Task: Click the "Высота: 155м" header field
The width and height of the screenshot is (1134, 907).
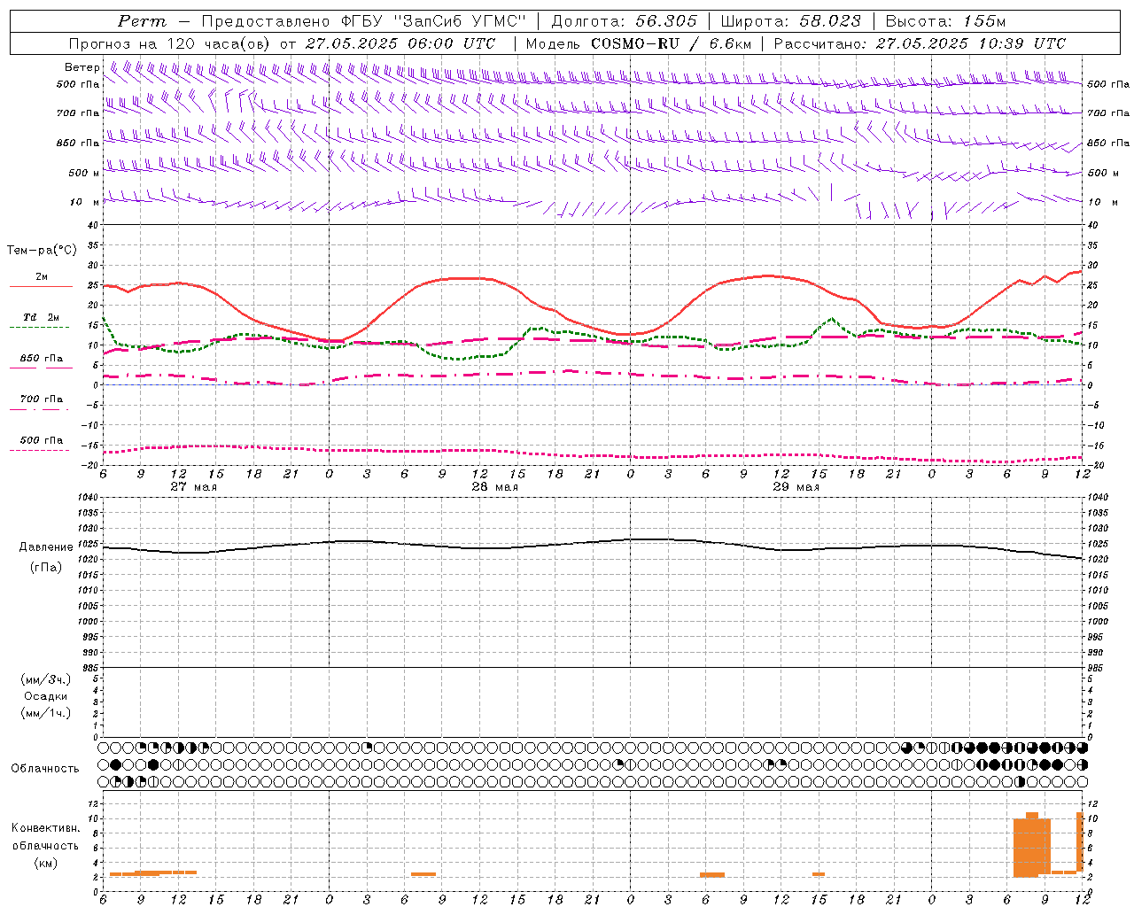Action: (x=945, y=21)
